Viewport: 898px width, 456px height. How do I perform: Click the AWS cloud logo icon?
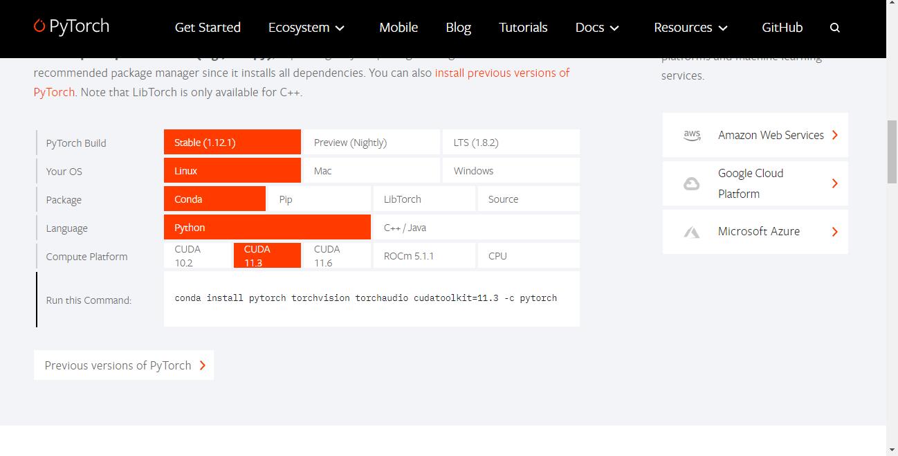pos(692,135)
